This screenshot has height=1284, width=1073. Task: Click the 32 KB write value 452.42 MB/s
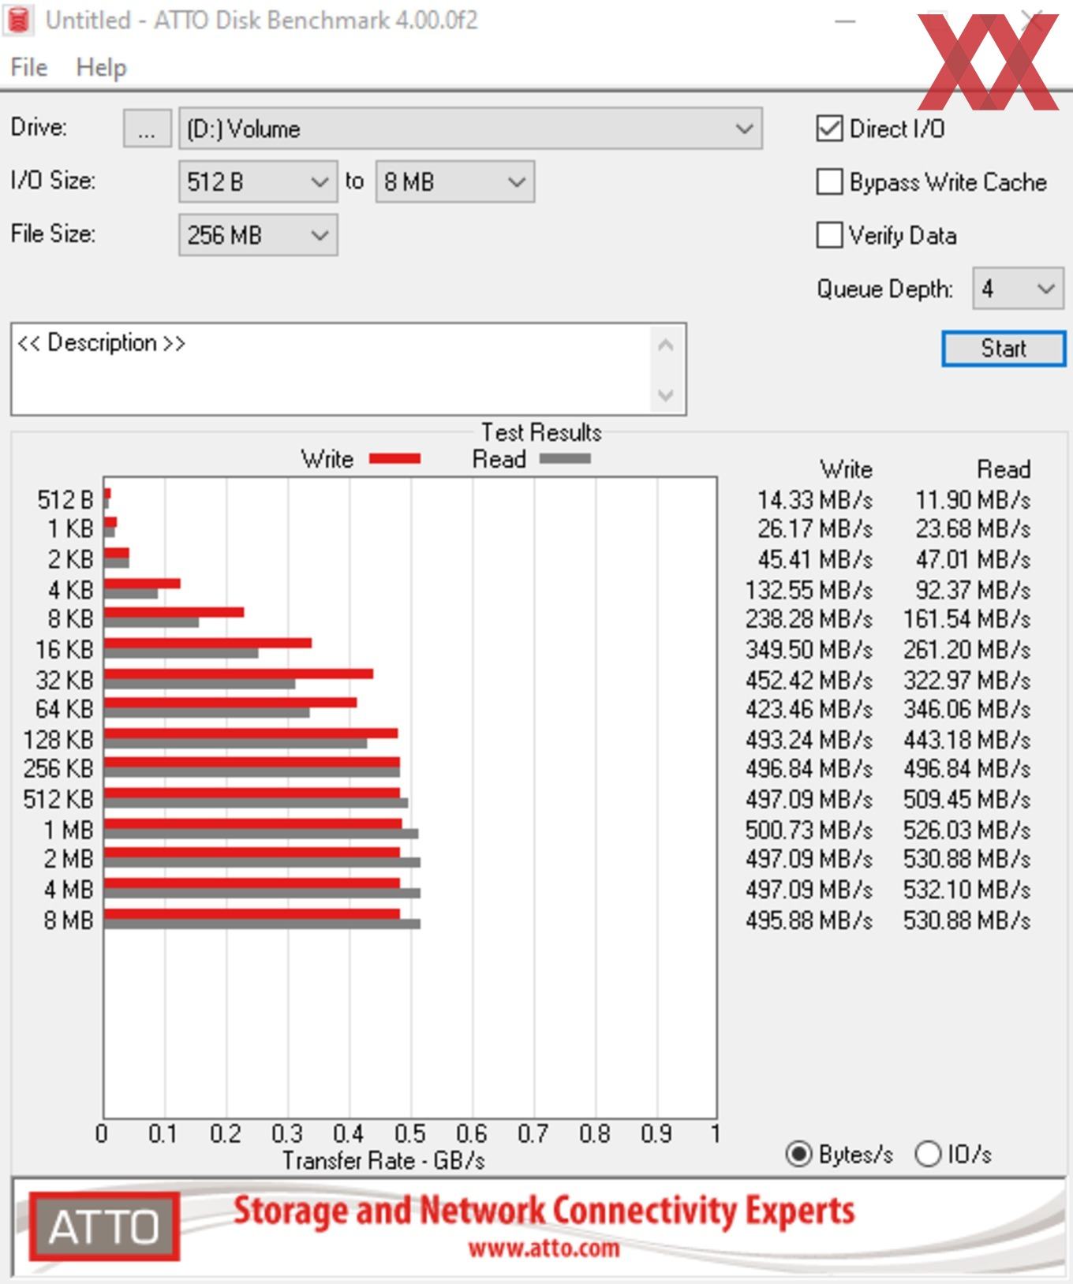pos(809,680)
